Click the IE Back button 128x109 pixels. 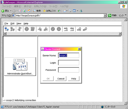pos(5,11)
